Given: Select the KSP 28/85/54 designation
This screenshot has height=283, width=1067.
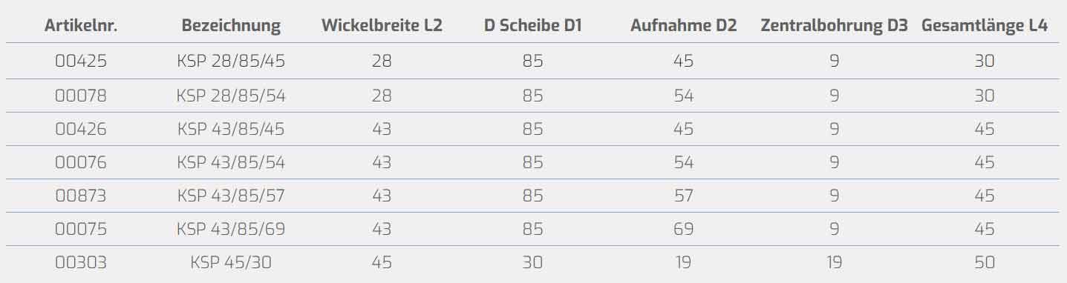Looking at the screenshot, I should (x=231, y=96).
